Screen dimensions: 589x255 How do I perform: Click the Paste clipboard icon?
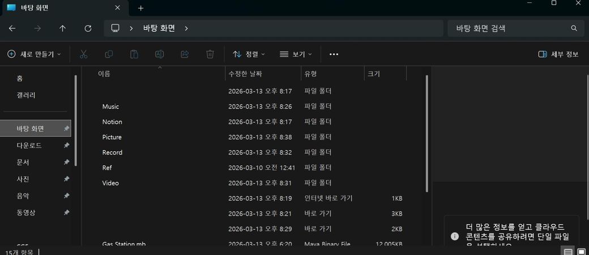tap(134, 54)
